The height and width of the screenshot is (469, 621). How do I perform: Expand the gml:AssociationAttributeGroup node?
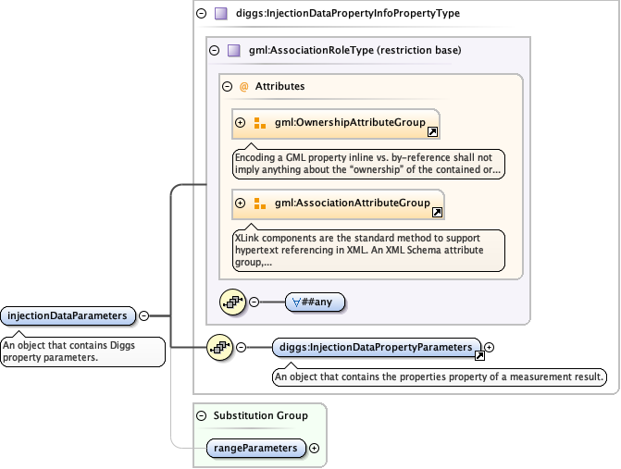click(241, 203)
